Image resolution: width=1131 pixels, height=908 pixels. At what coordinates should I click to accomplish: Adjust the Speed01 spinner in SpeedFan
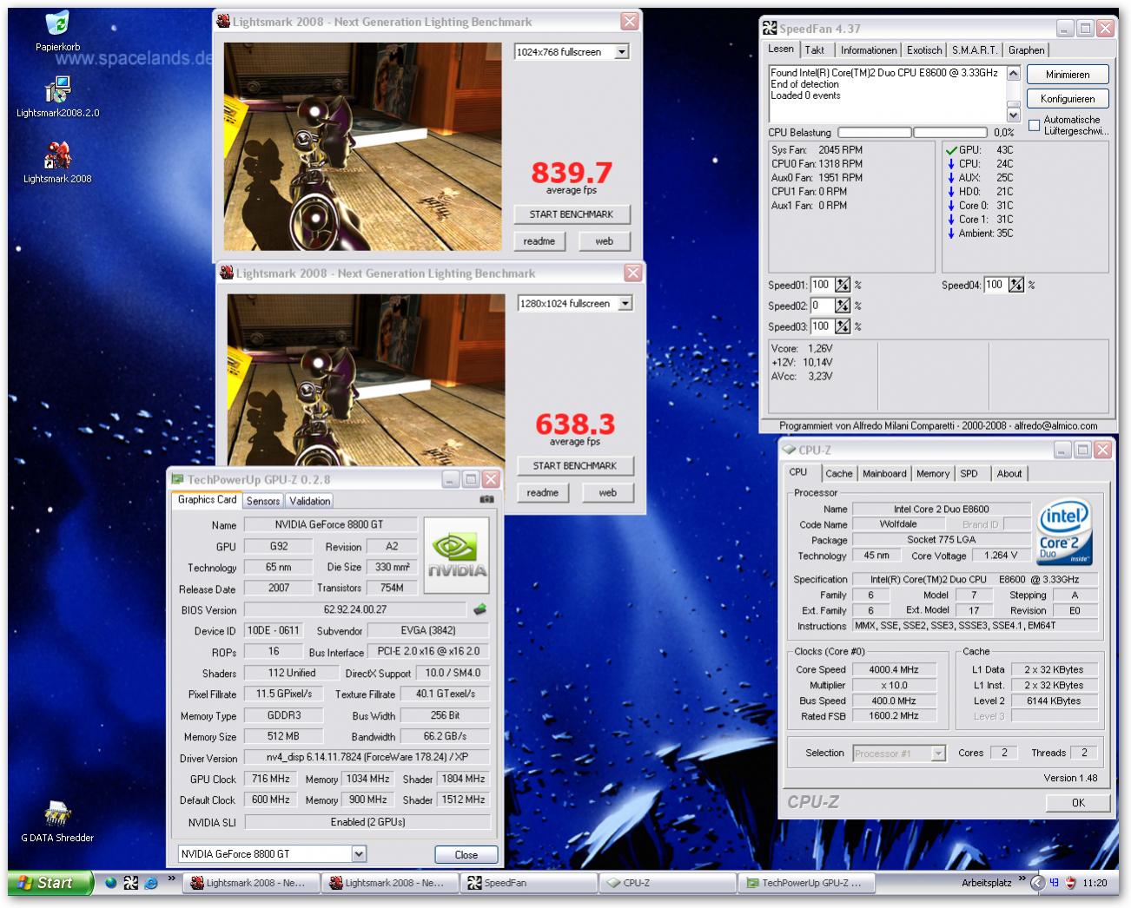843,285
